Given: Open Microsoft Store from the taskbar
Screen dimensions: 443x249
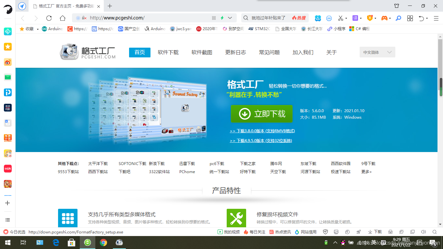Looking at the screenshot, I should click(72, 242).
